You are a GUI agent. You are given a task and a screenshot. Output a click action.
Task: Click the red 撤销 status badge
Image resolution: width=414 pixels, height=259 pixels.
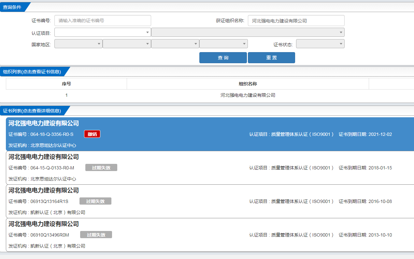tap(92, 134)
